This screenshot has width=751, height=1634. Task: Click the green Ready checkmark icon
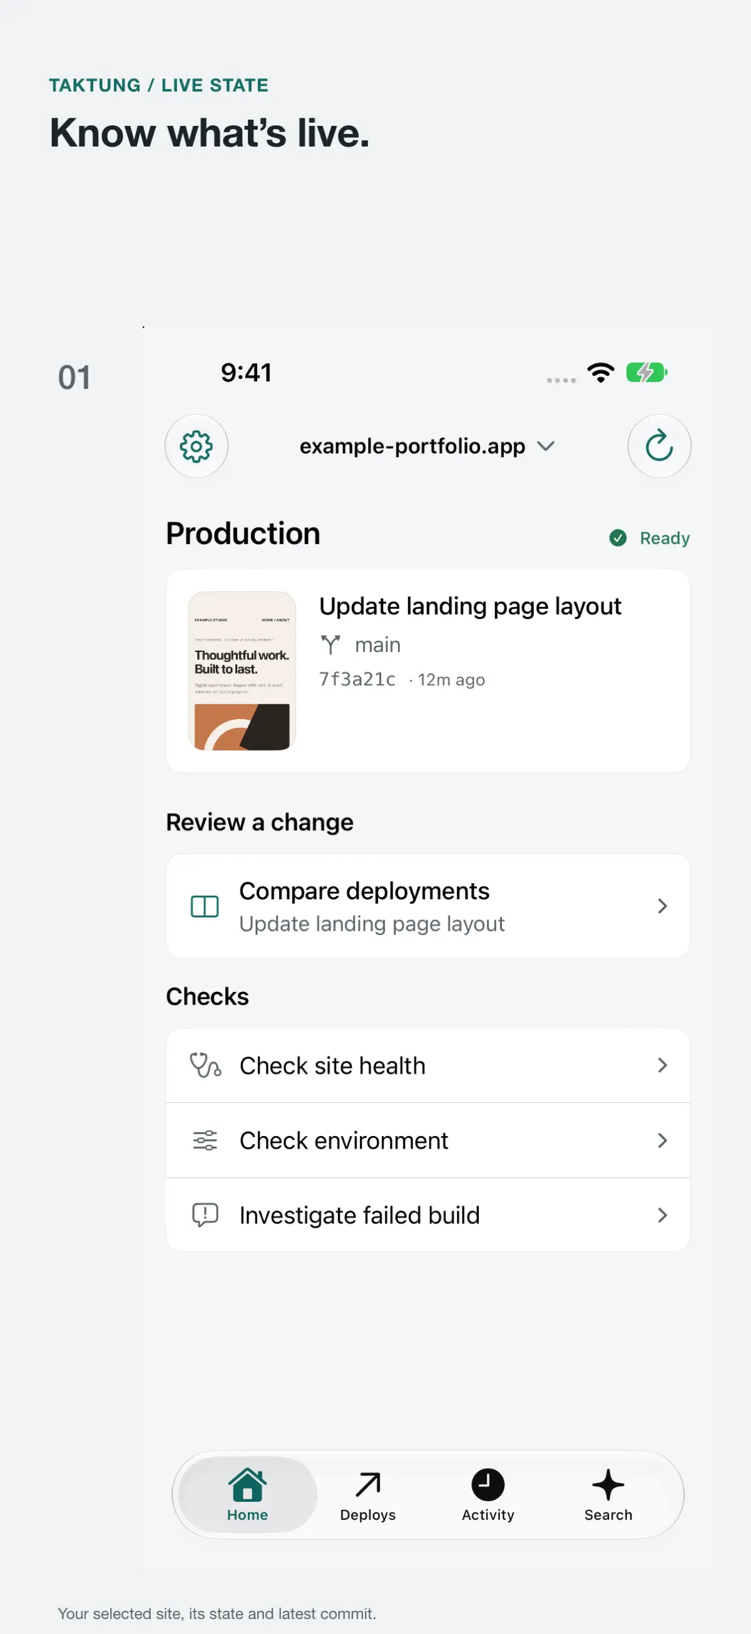point(618,538)
